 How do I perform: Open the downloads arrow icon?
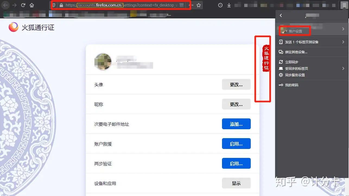[229, 5]
